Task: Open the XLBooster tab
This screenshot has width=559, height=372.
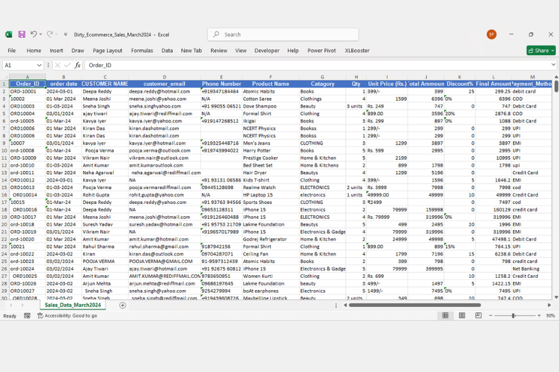Action: [x=357, y=51]
